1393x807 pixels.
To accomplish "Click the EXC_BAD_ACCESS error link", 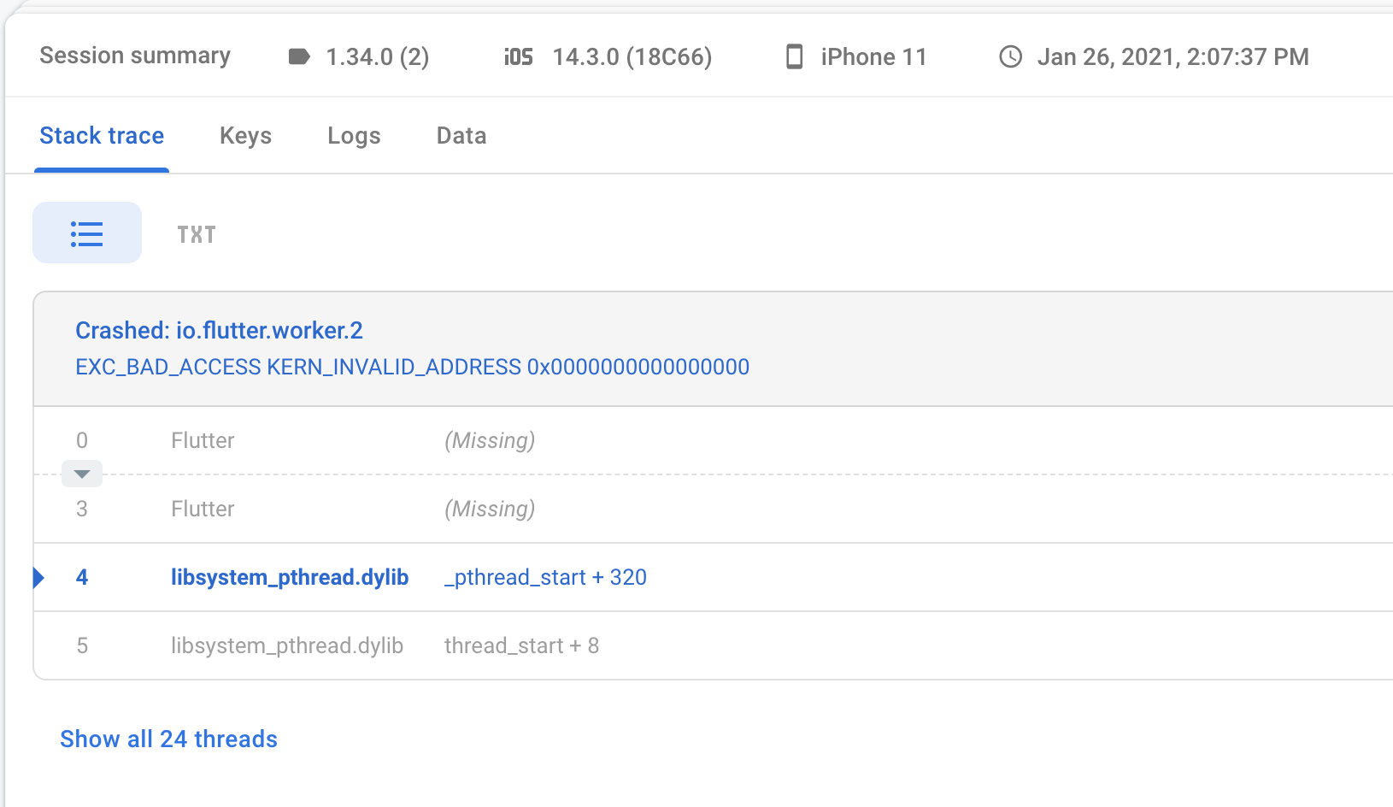I will (x=411, y=366).
